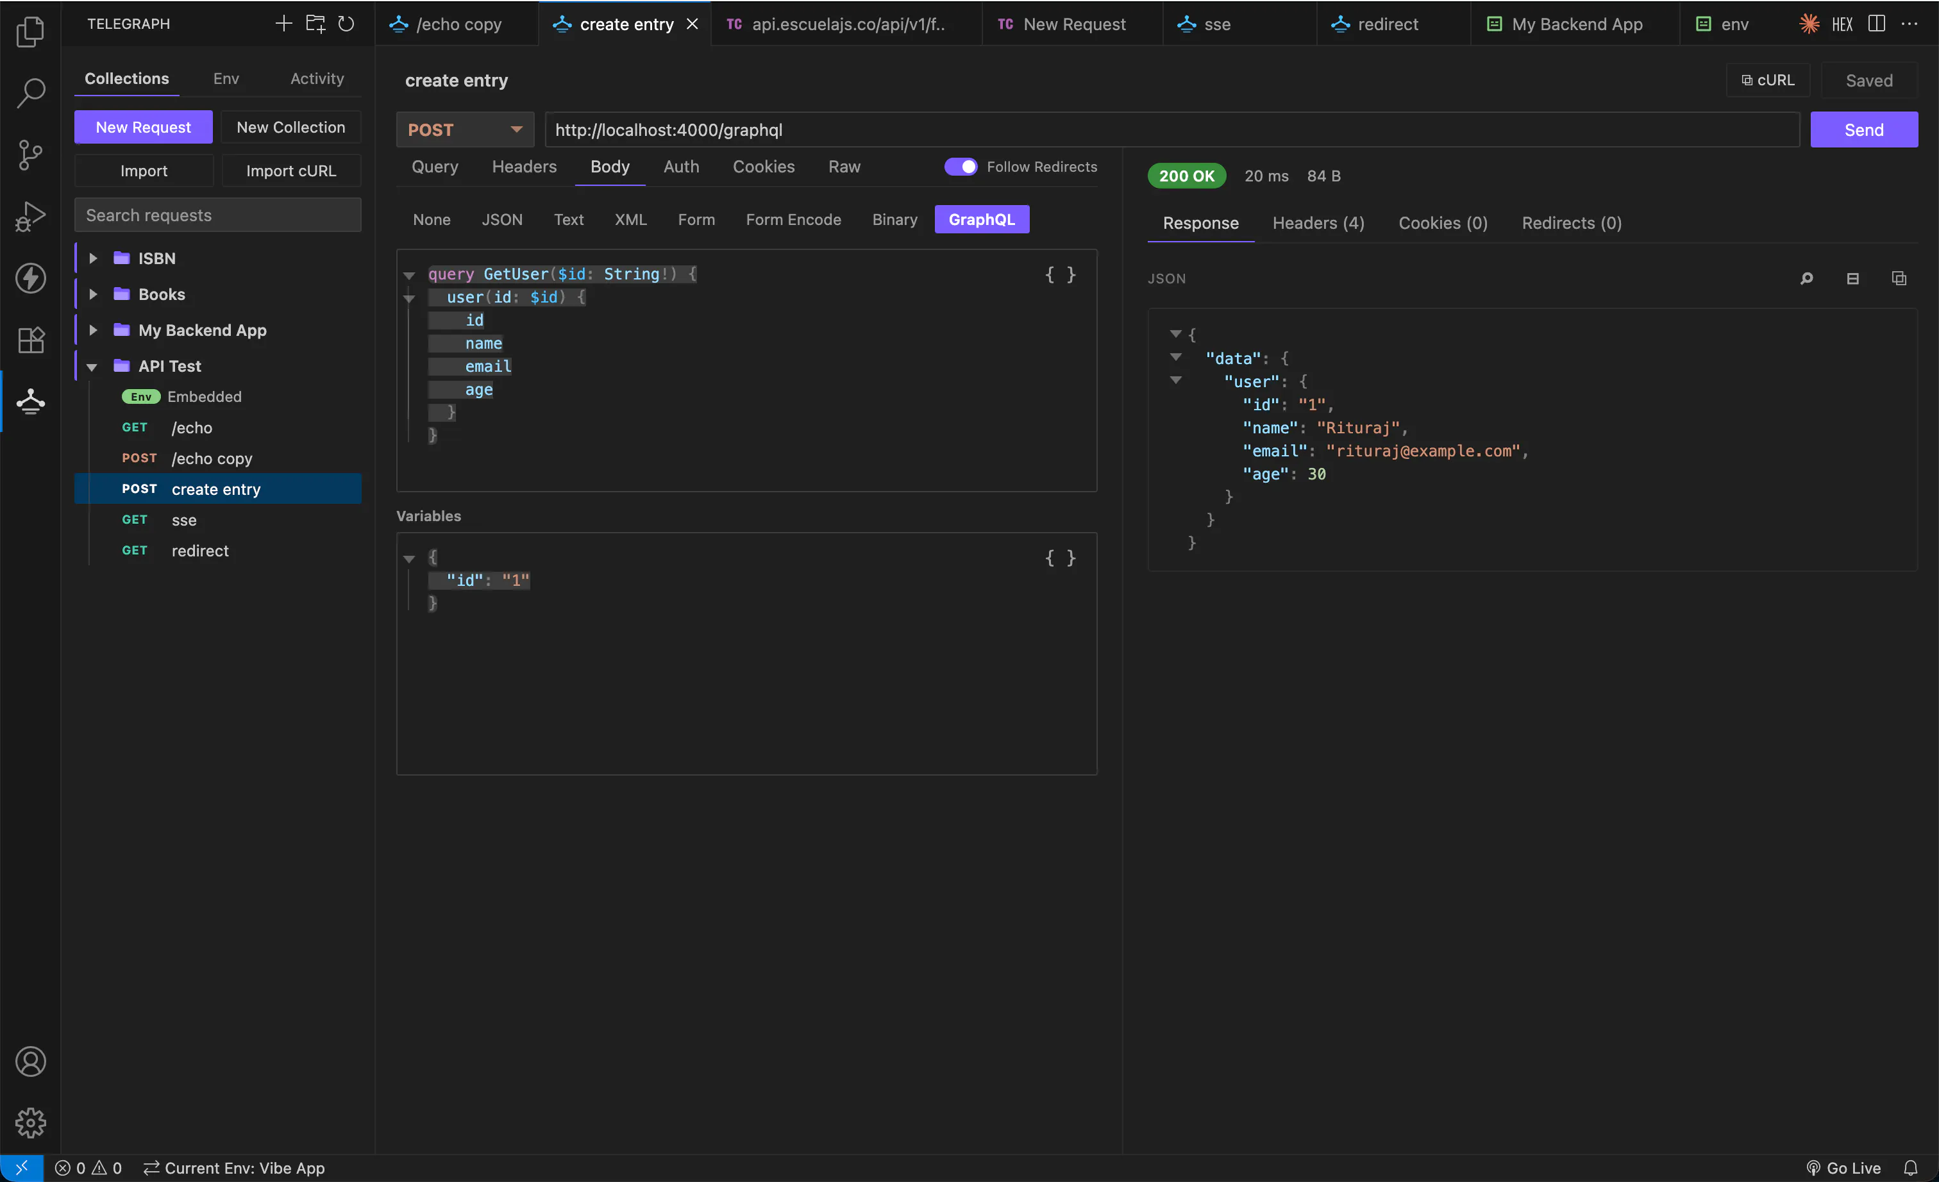Click the remote window icon in status bar
This screenshot has width=1939, height=1182.
[x=21, y=1168]
